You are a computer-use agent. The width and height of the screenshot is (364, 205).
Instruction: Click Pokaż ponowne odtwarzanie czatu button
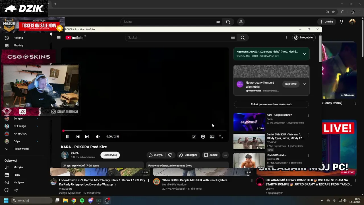click(271, 104)
